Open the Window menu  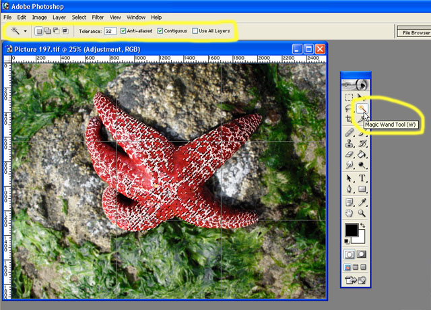coord(136,18)
